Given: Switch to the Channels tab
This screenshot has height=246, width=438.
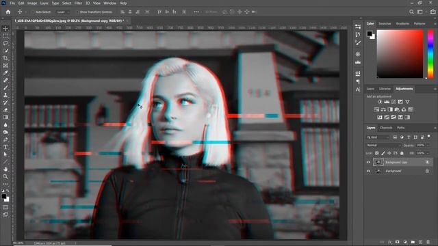Looking at the screenshot, I should coord(386,128).
